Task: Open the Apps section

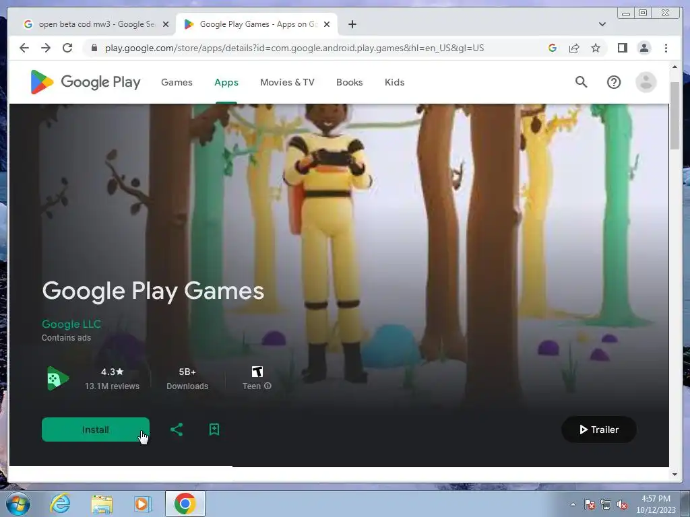Action: (x=226, y=82)
